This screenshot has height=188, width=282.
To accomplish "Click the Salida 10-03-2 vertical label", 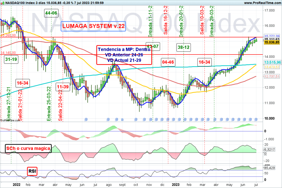I will [202, 20].
